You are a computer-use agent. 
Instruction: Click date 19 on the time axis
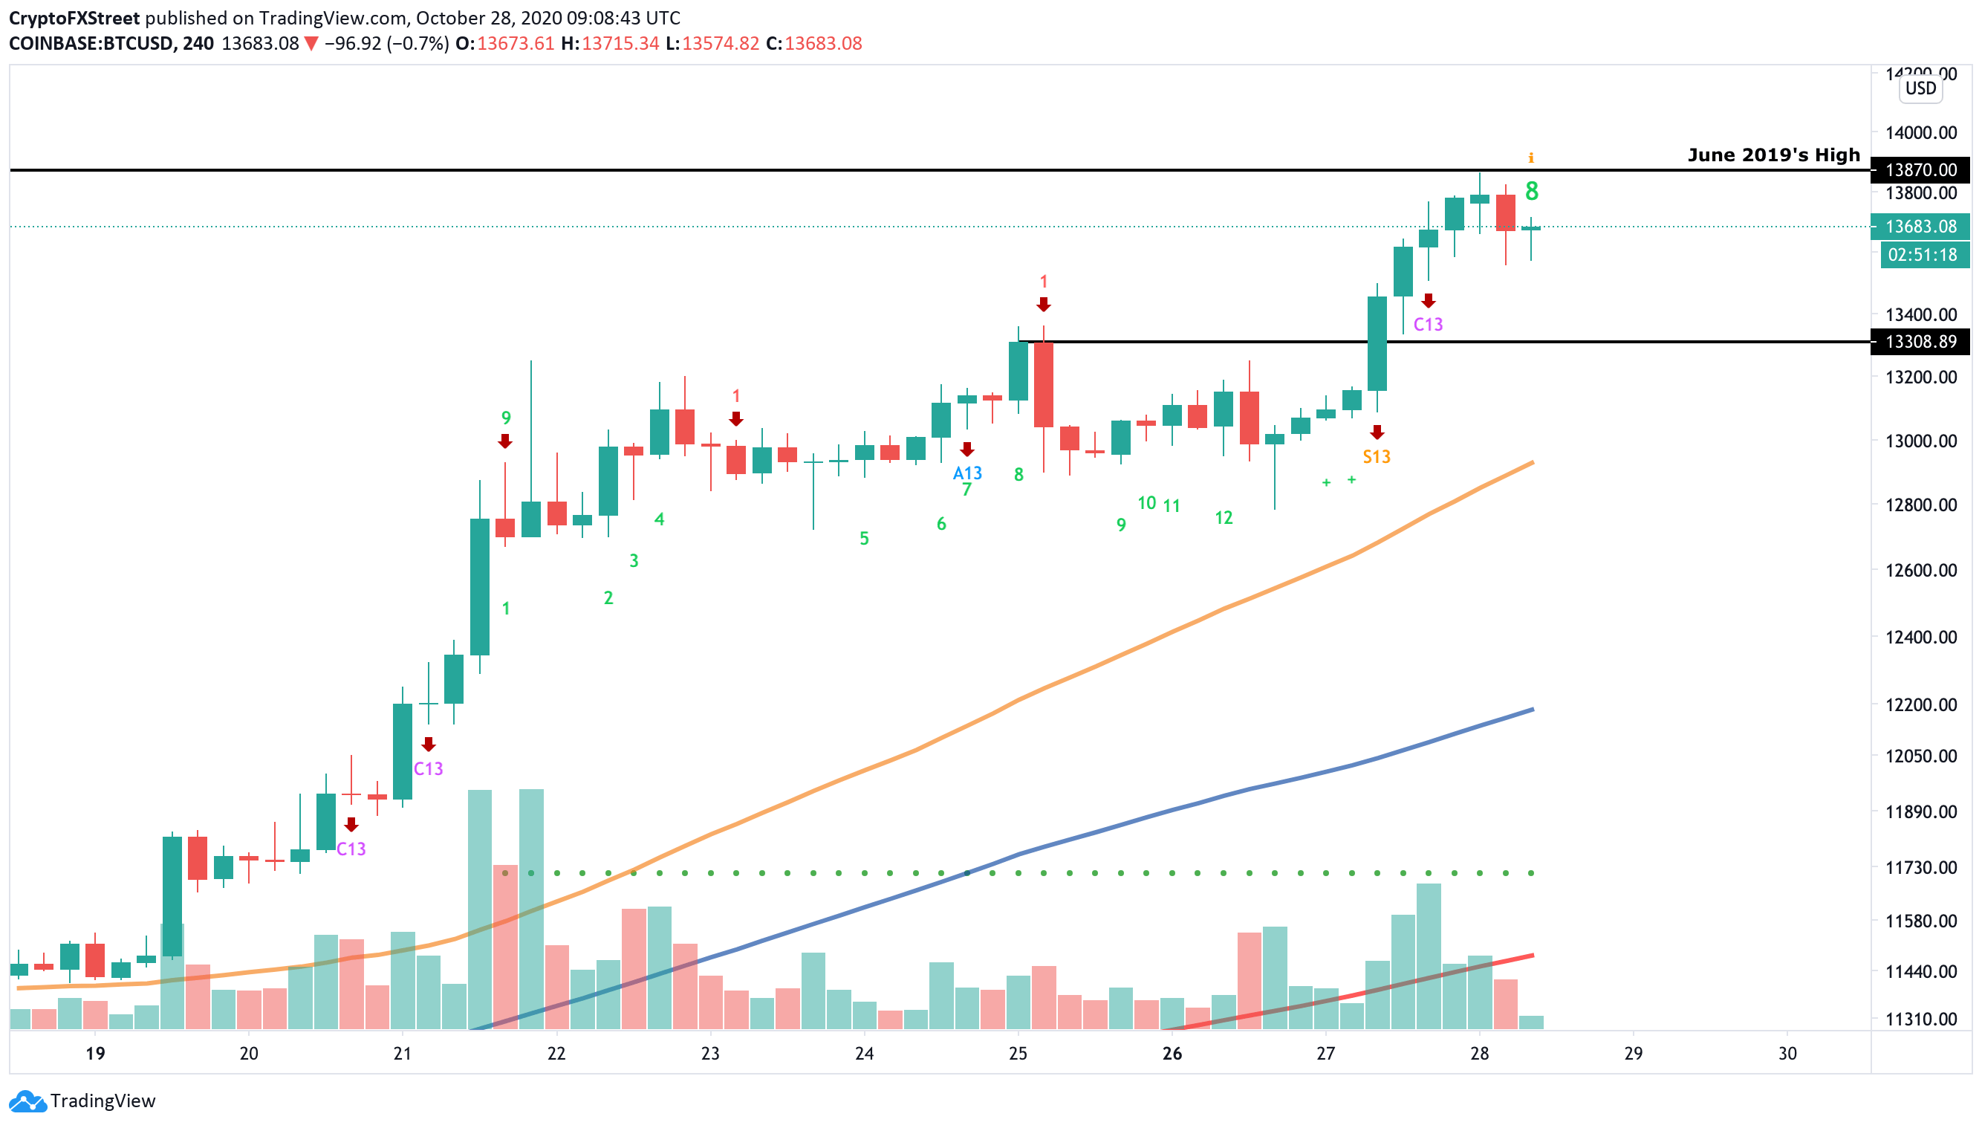tap(95, 1054)
